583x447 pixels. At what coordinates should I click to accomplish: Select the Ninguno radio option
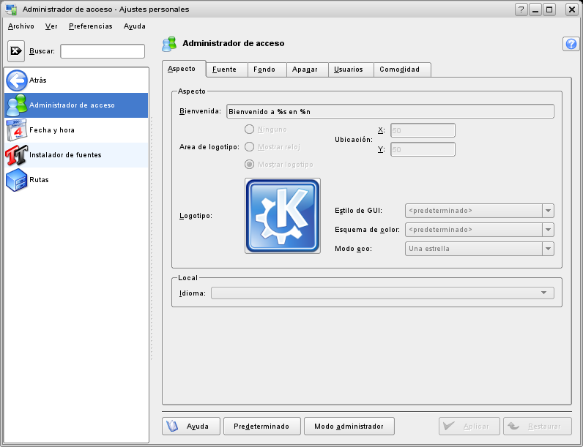coord(250,129)
